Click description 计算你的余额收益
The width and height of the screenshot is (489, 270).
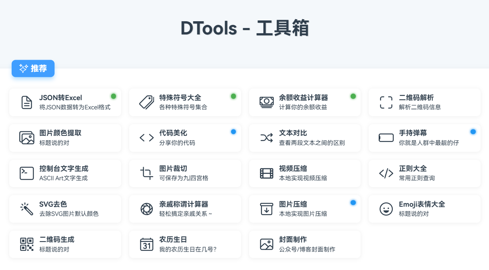click(x=303, y=107)
